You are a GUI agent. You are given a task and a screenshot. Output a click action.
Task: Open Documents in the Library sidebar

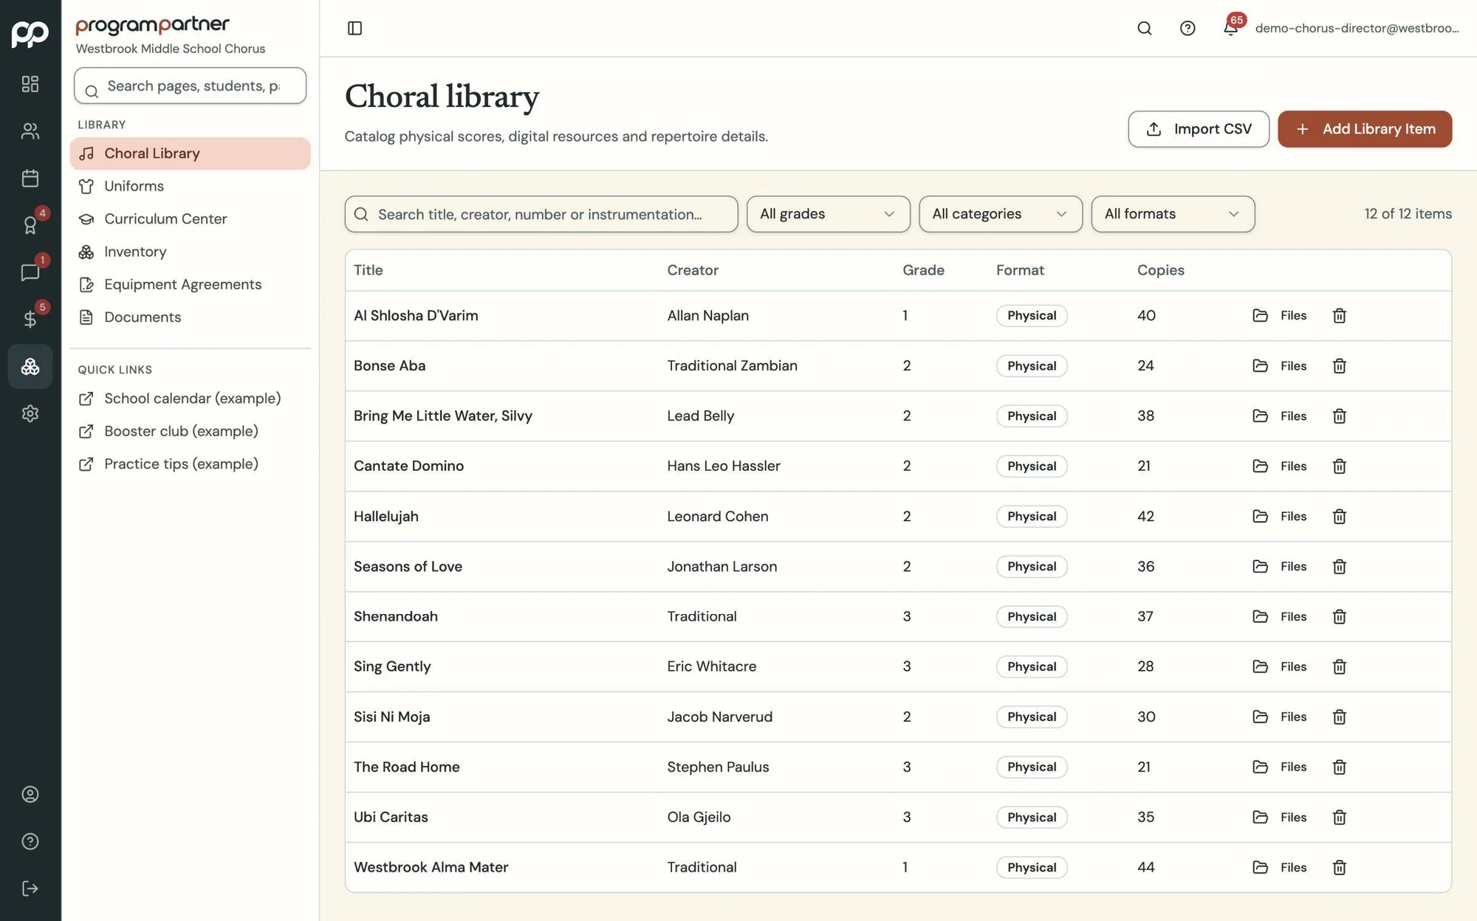[190, 317]
